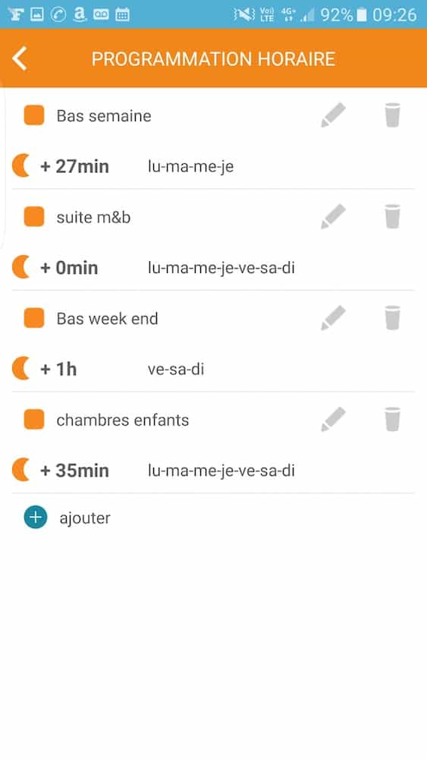Tap the calendar icon in status bar
Screen dimensions: 427x759
(122, 14)
